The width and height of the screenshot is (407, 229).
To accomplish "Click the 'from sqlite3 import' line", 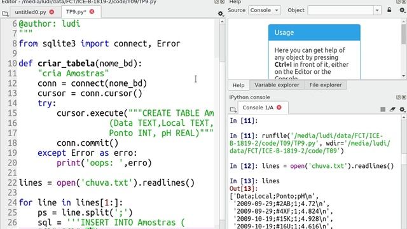I will (x=99, y=44).
